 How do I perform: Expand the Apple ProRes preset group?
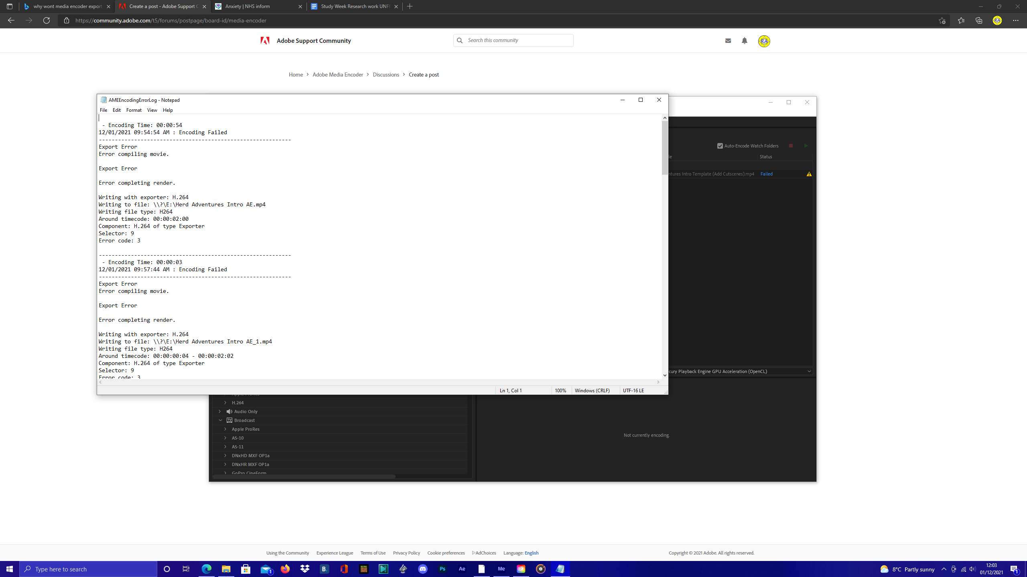click(225, 429)
